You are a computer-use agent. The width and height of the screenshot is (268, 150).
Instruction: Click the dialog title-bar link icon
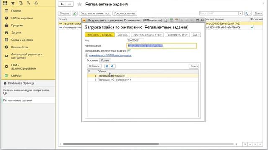point(166,20)
